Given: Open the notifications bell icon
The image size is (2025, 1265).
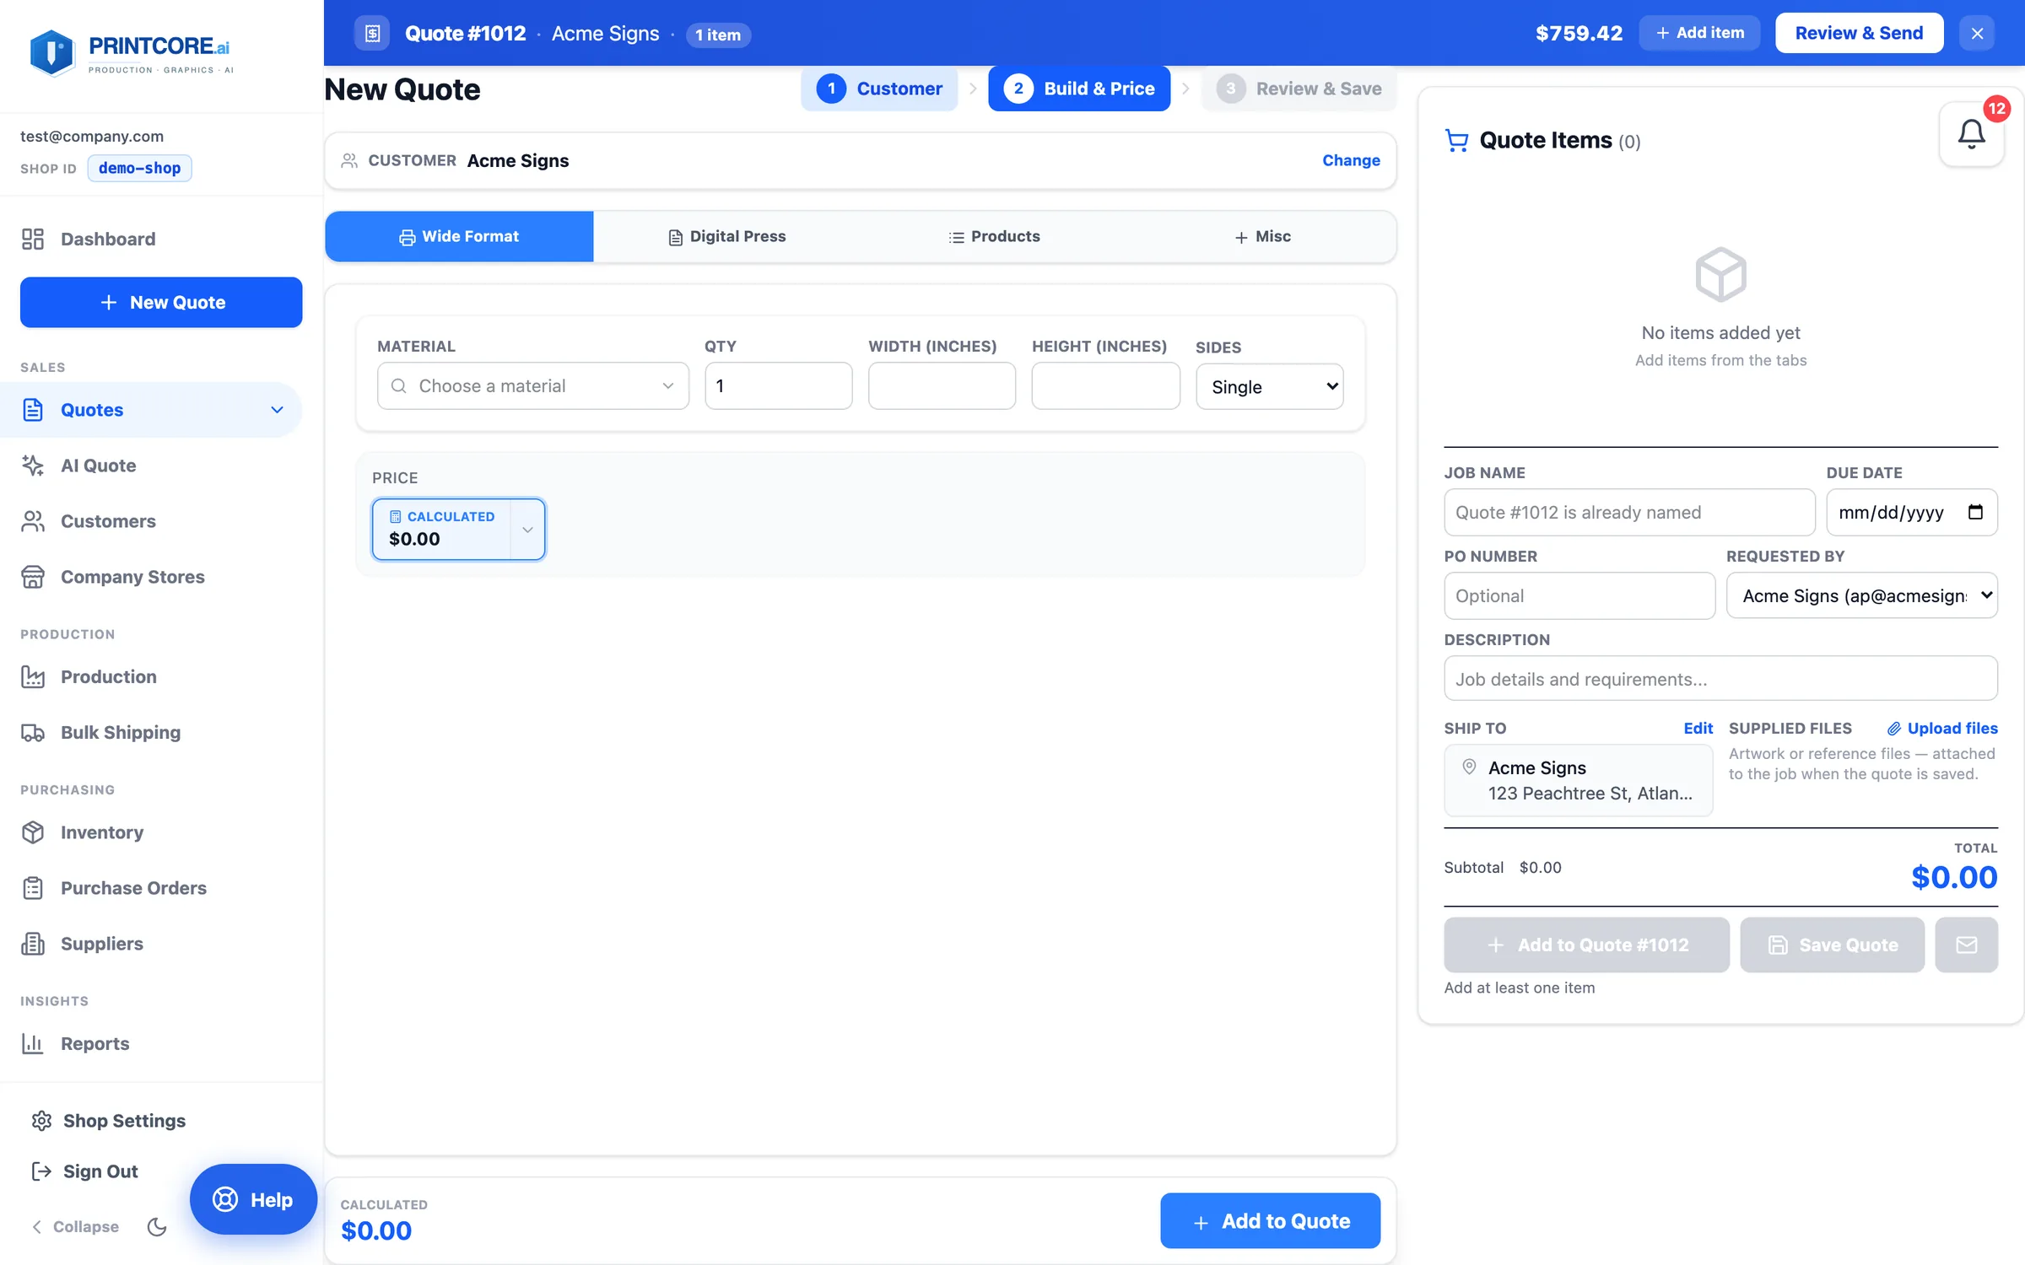Looking at the screenshot, I should (x=1971, y=134).
